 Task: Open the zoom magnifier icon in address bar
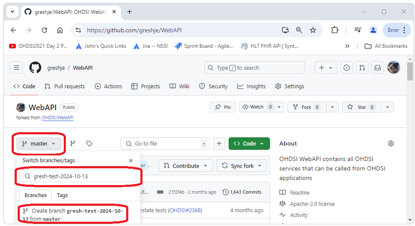(299, 30)
